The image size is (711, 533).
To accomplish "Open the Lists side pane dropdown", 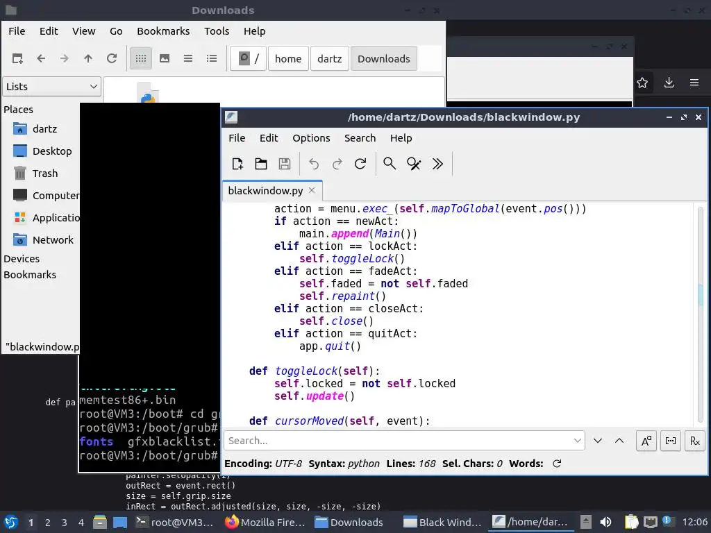I will 51,87.
